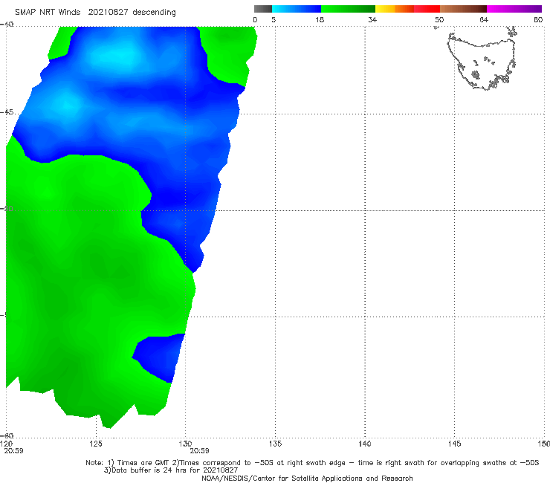Click the longitude axis label '125'
This screenshot has width=550, height=483.
pyautogui.click(x=96, y=444)
